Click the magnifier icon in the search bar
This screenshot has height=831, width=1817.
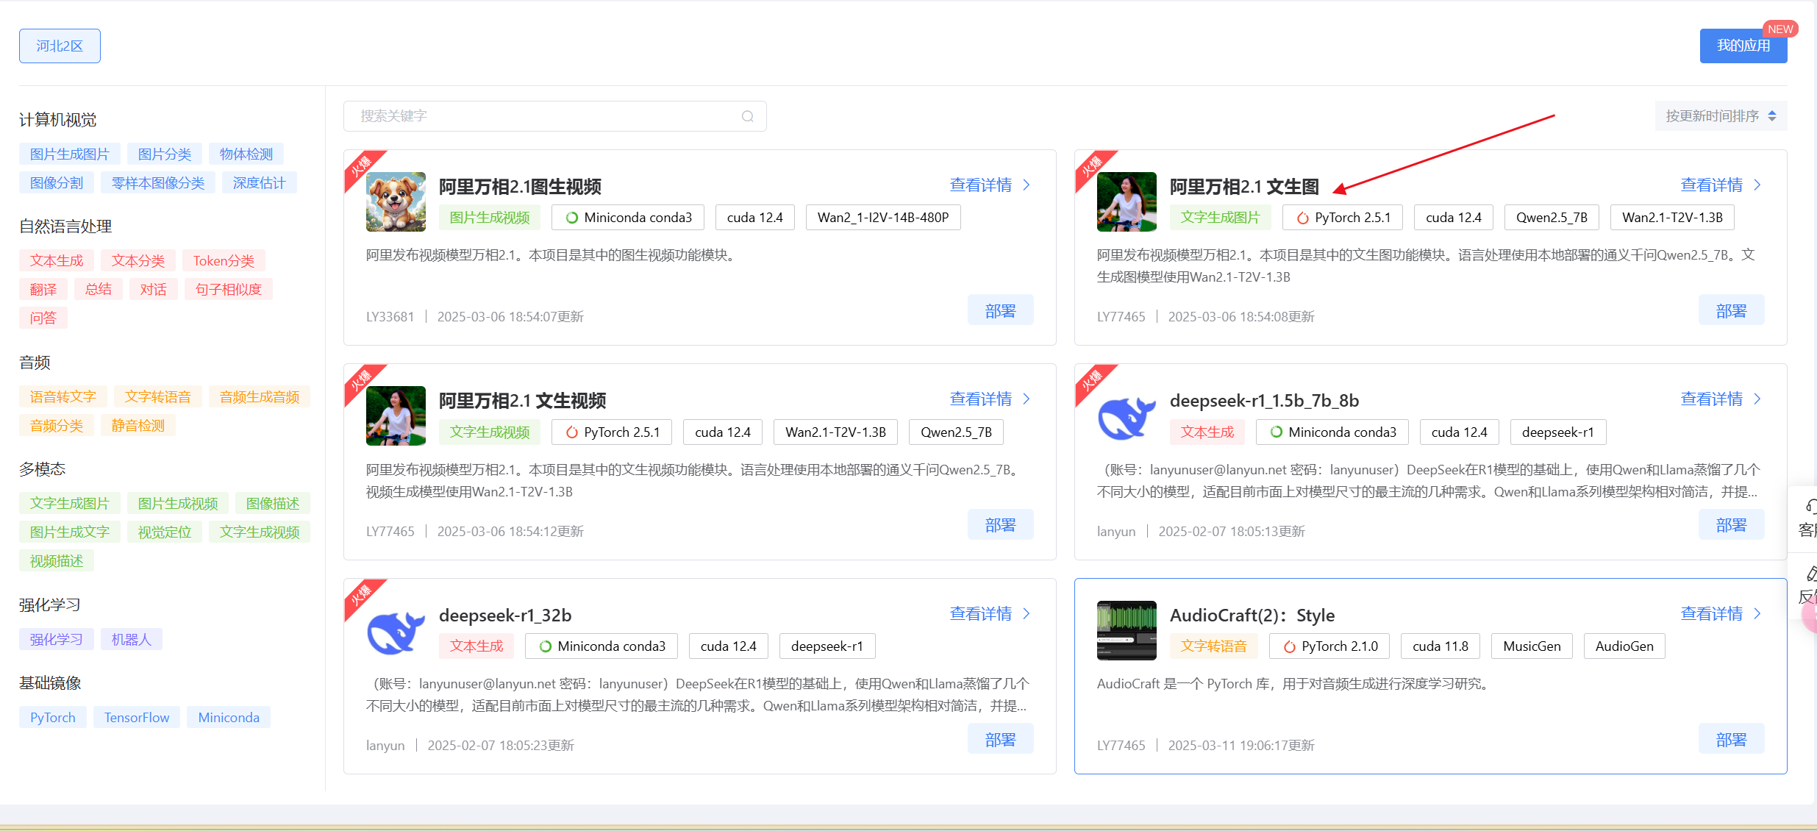[x=747, y=116]
